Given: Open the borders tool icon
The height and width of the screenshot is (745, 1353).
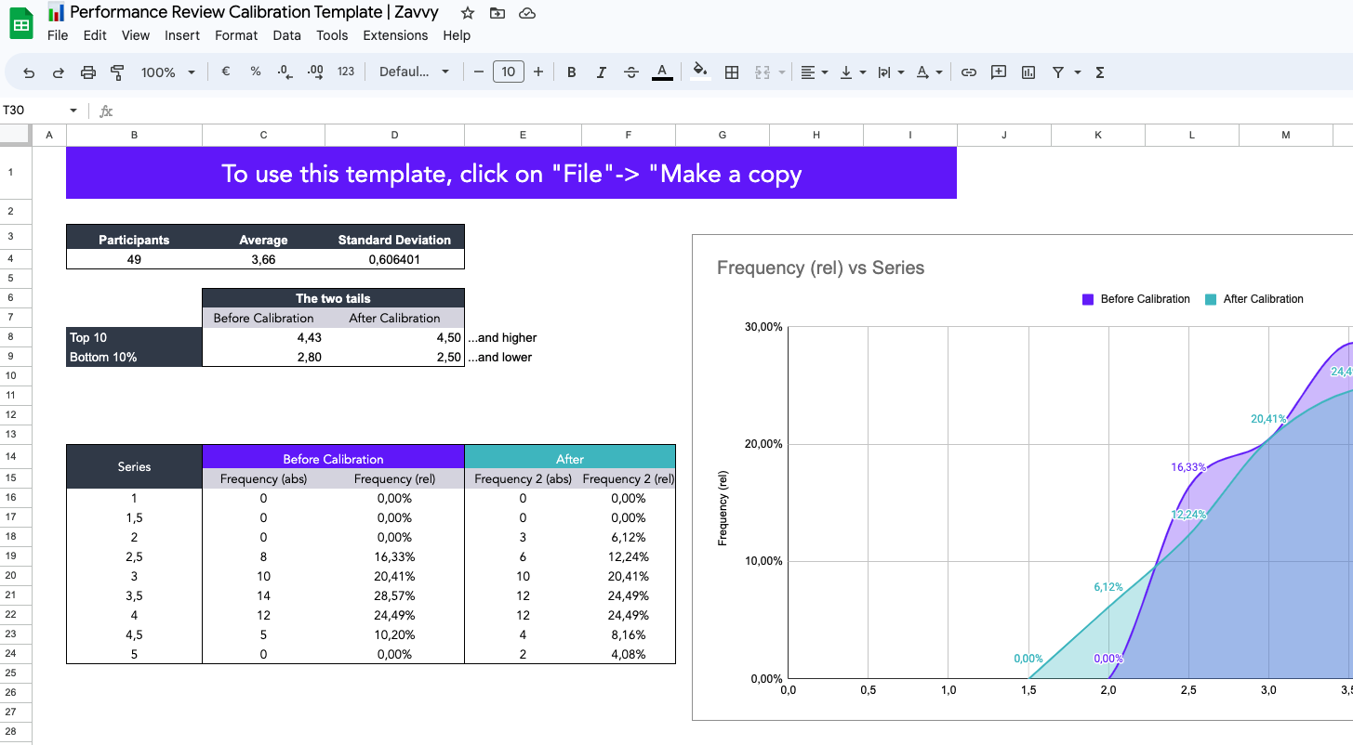Looking at the screenshot, I should [732, 72].
